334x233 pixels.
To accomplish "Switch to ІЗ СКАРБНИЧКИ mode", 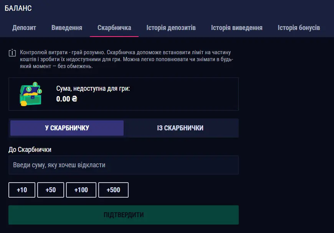I will click(181, 128).
